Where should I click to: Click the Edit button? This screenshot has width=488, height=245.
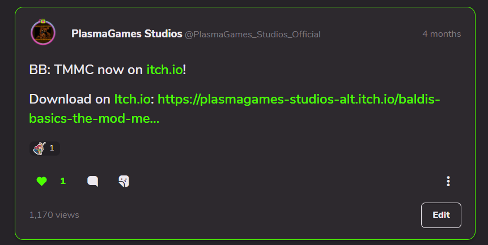(x=441, y=215)
